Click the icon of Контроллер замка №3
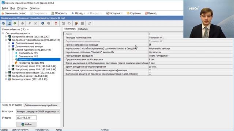234x131 pixels. tap(13, 66)
